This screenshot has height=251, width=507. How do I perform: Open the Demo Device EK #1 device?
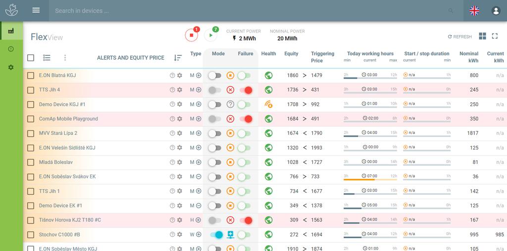[60, 206]
